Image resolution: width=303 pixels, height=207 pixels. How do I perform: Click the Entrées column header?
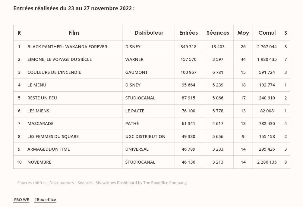[188, 33]
